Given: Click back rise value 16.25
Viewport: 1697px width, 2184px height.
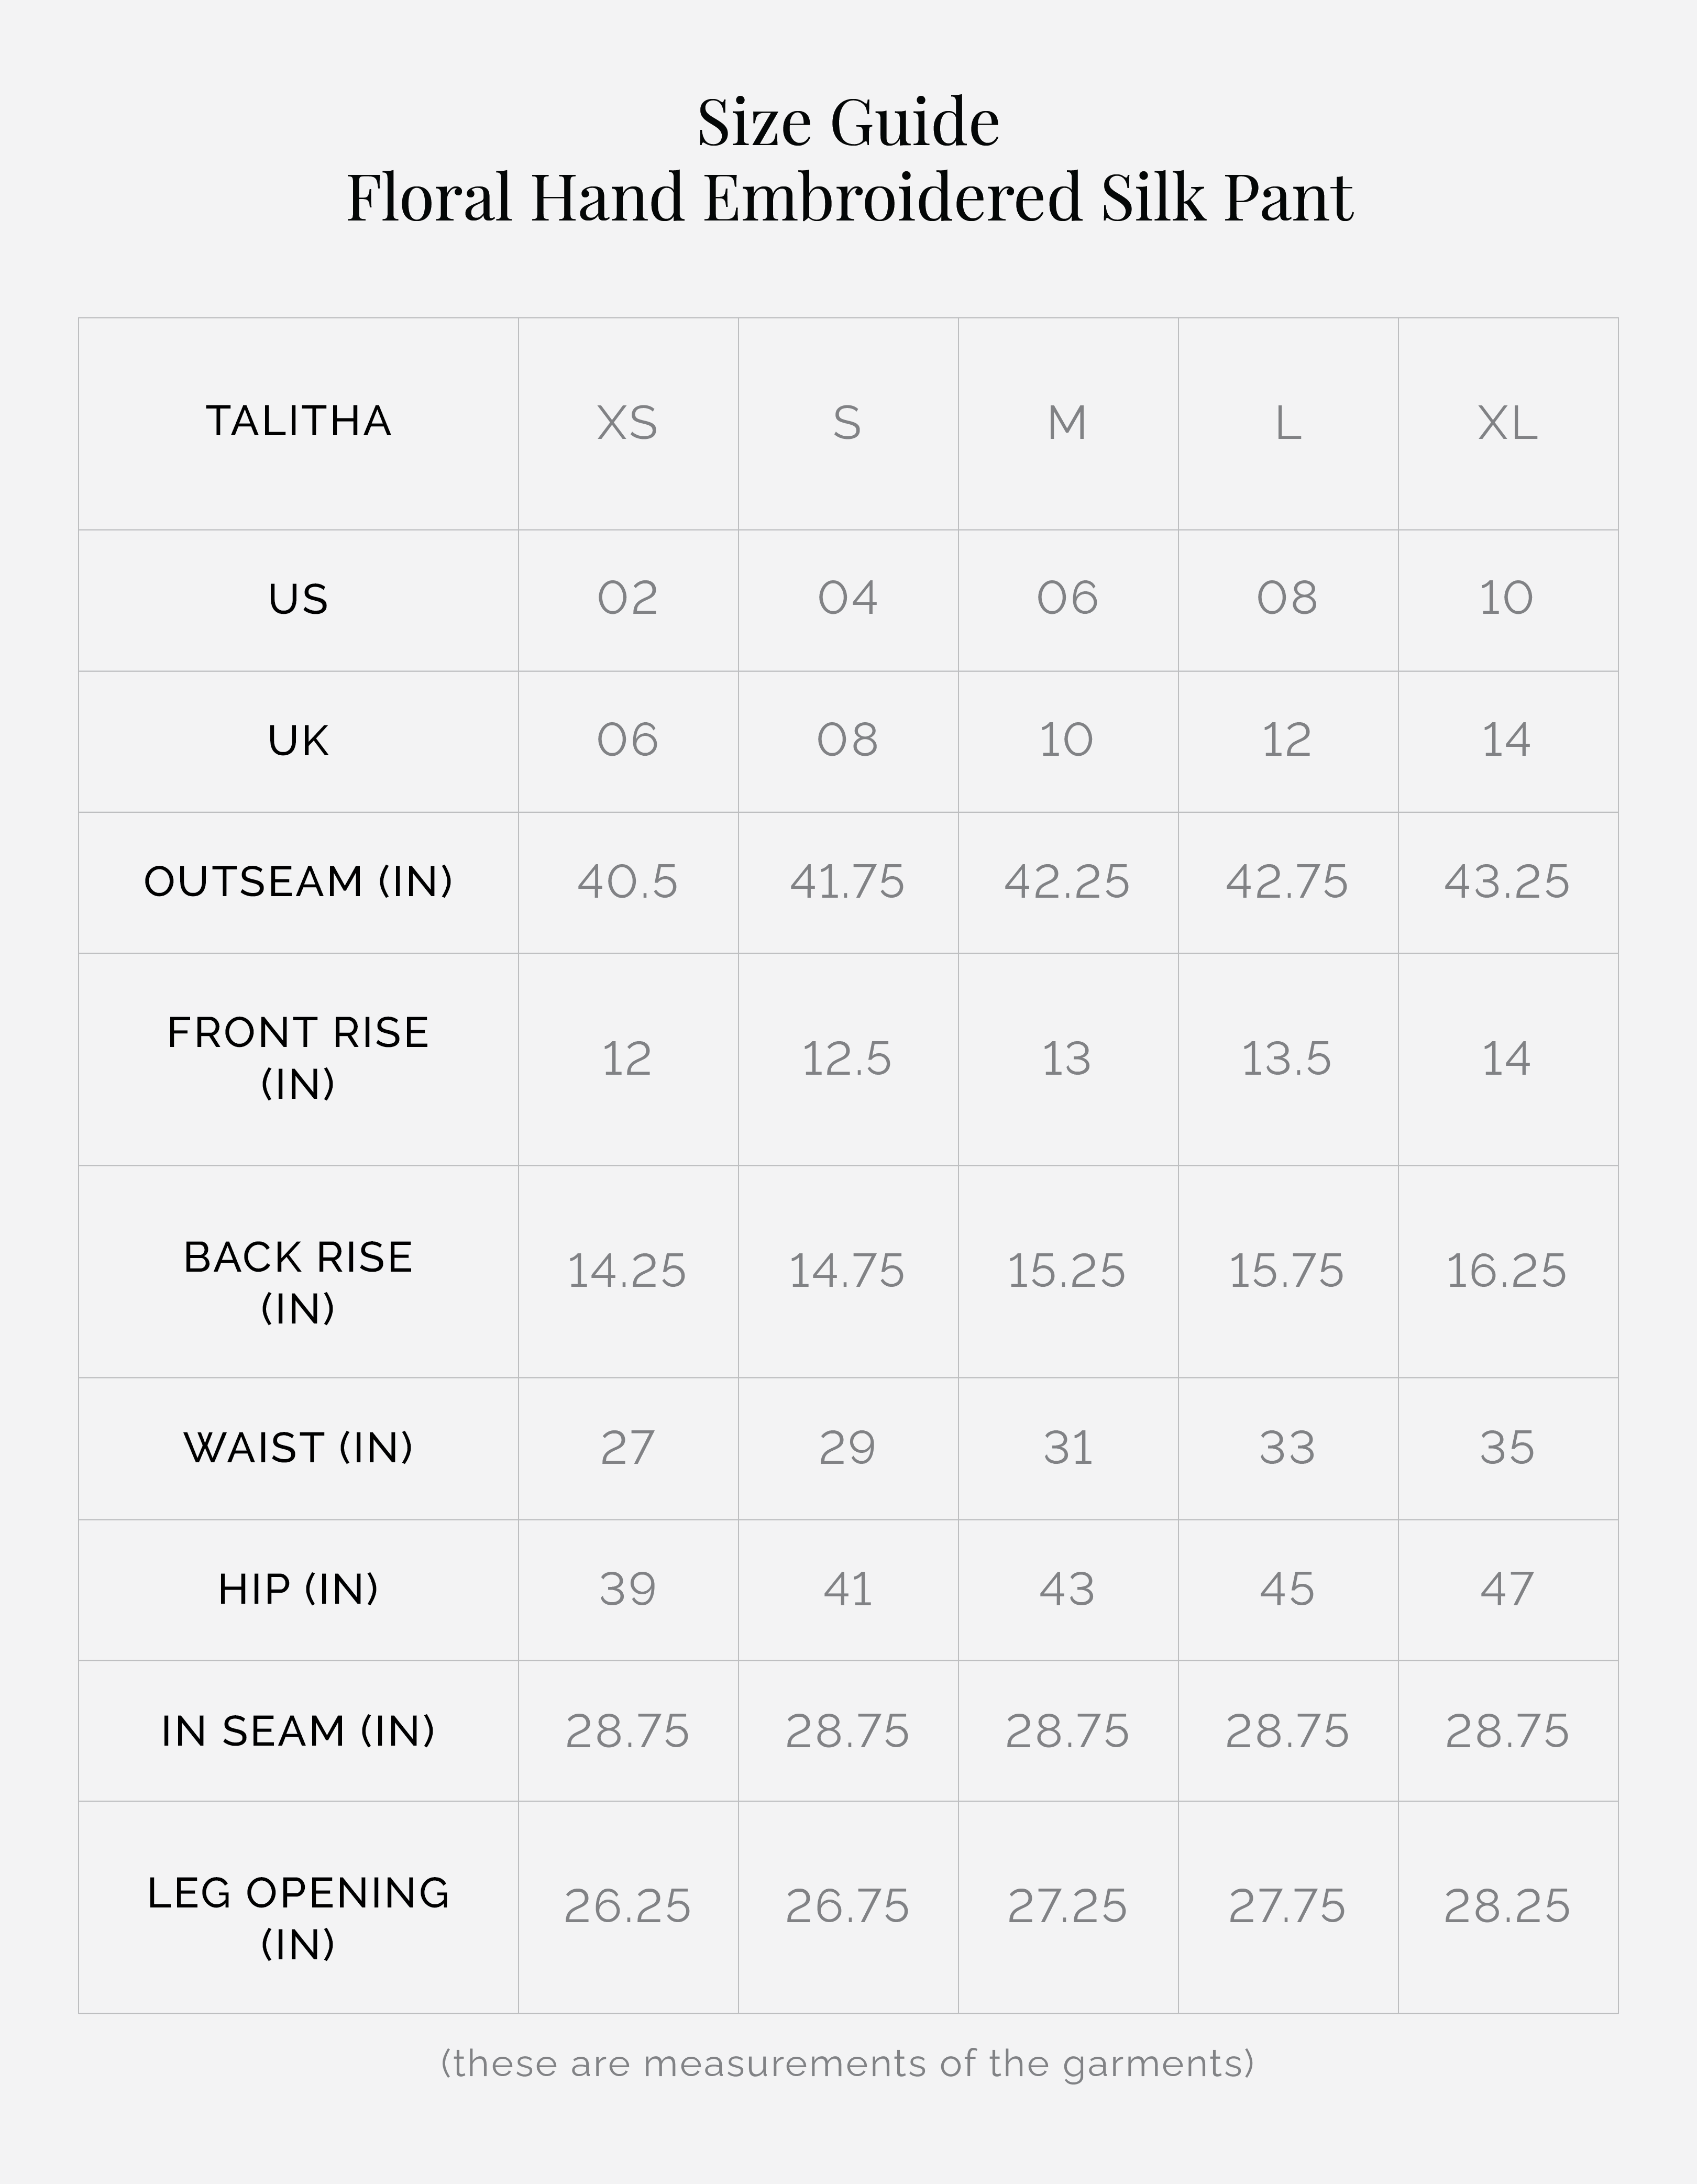Looking at the screenshot, I should tap(1506, 1271).
